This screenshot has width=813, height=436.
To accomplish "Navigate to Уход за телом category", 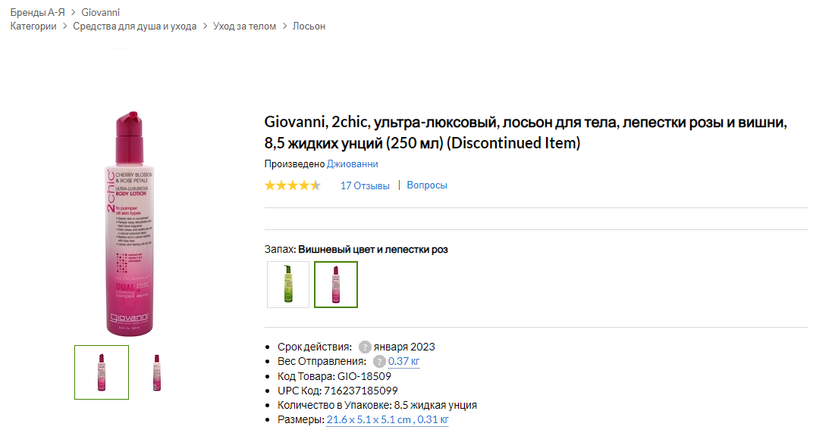I will click(x=244, y=26).
